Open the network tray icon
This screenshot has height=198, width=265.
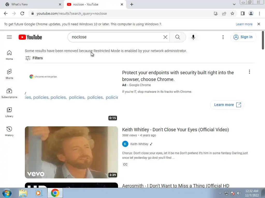point(226,193)
